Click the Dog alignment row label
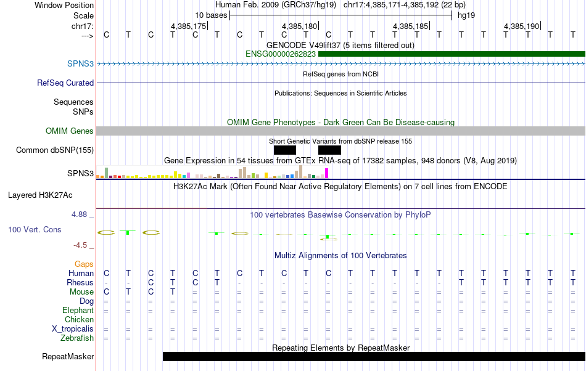 [x=86, y=301]
